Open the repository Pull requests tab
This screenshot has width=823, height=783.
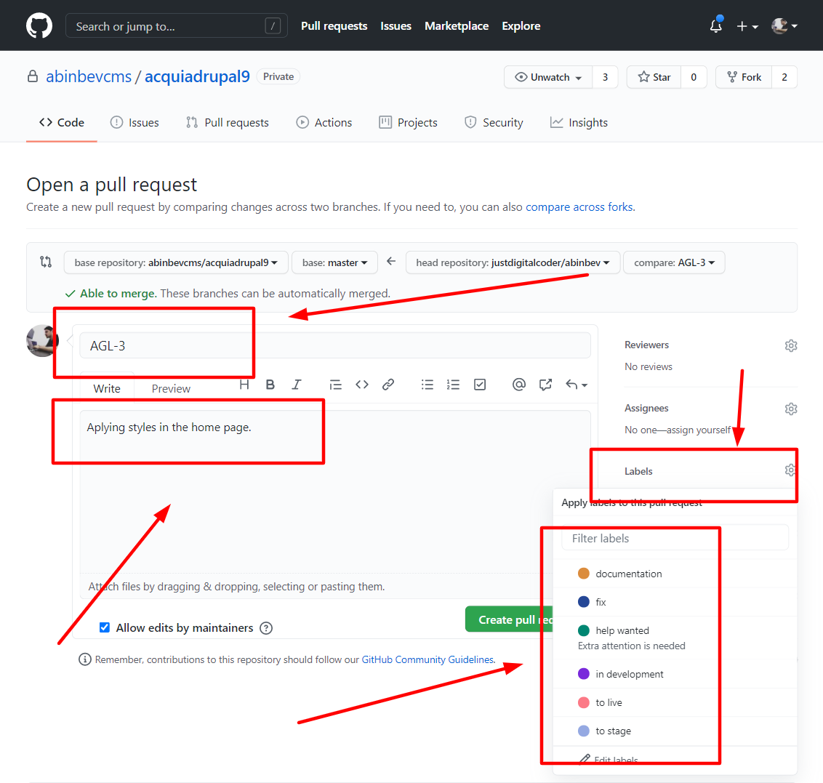(228, 122)
